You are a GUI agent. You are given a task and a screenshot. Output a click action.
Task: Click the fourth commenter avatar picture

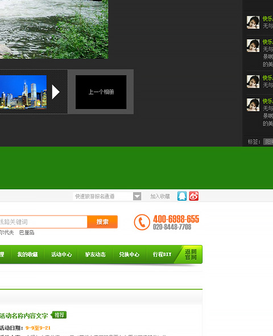click(253, 105)
